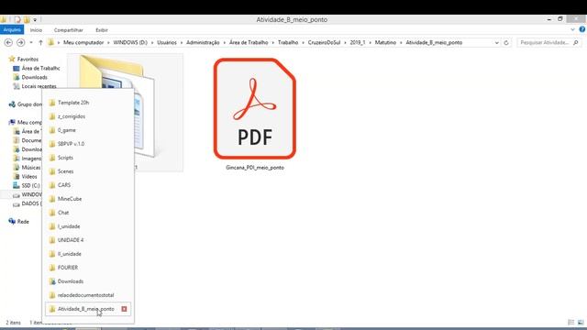This screenshot has height=330, width=587.
Task: Go up one folder level arrow
Action: tap(40, 43)
